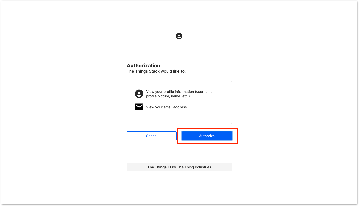Click 'View your email address' permission text
The width and height of the screenshot is (359, 206).
coord(166,107)
